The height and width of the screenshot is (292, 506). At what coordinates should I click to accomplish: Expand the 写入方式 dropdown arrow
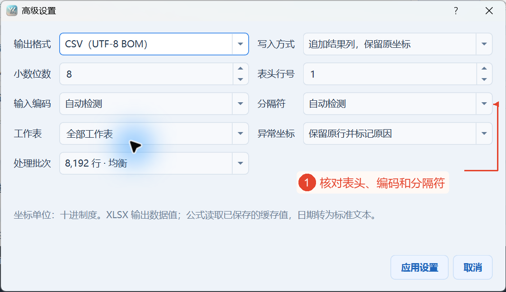point(484,44)
